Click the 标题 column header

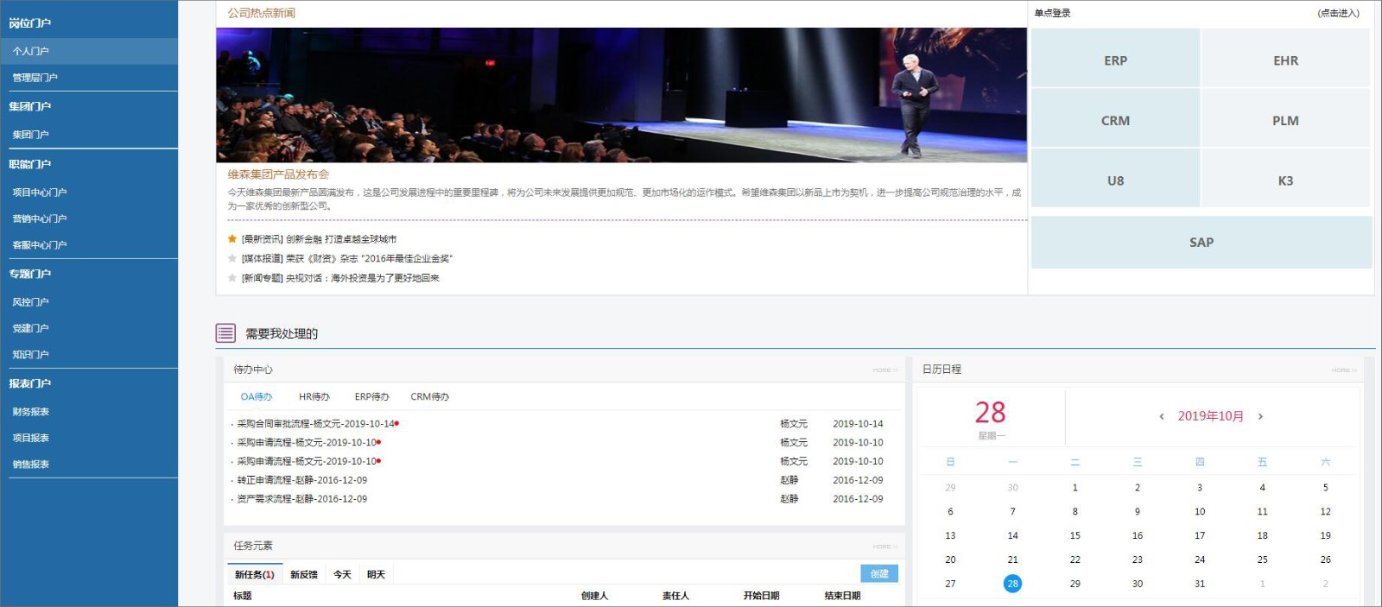(243, 596)
